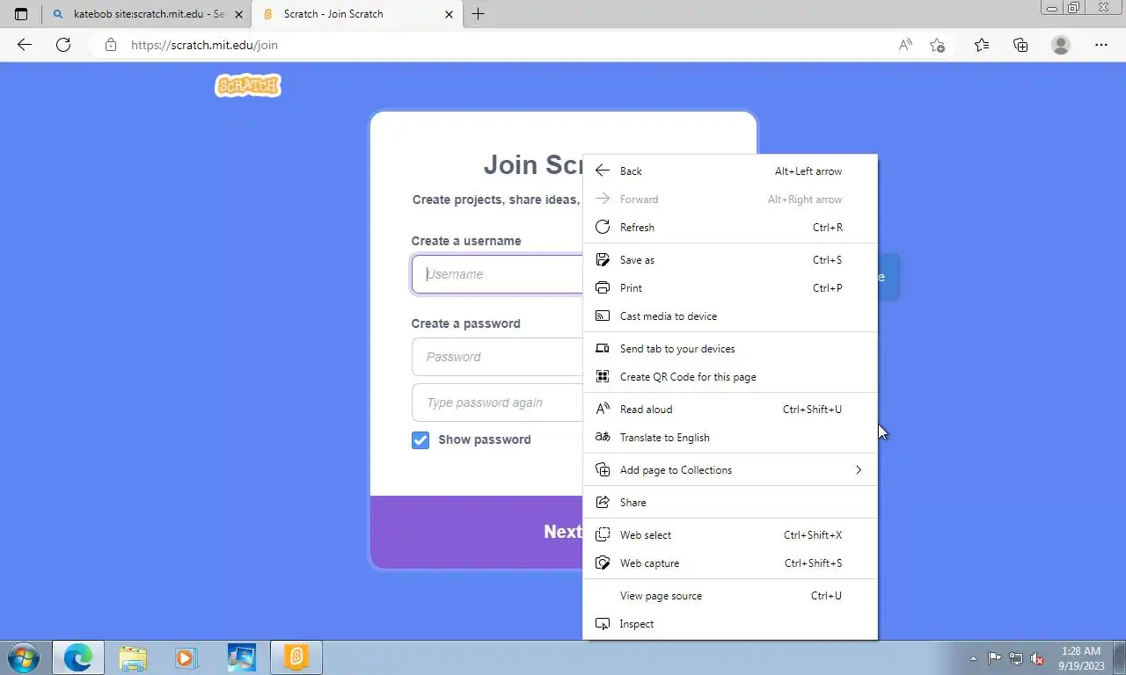Screen dimensions: 1126x675
Task: Click the Cast media icon
Action: pos(603,316)
